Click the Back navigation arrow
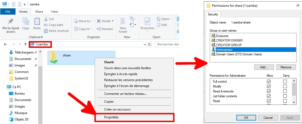This screenshot has height=124, width=302. click(x=5, y=45)
